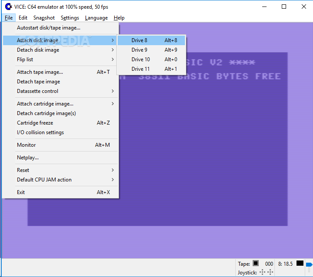The height and width of the screenshot is (277, 313).
Task: Expand Default CPU JAM action submenu
Action: 61,180
